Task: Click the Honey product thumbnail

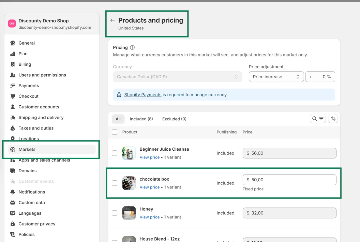Action: (129, 213)
